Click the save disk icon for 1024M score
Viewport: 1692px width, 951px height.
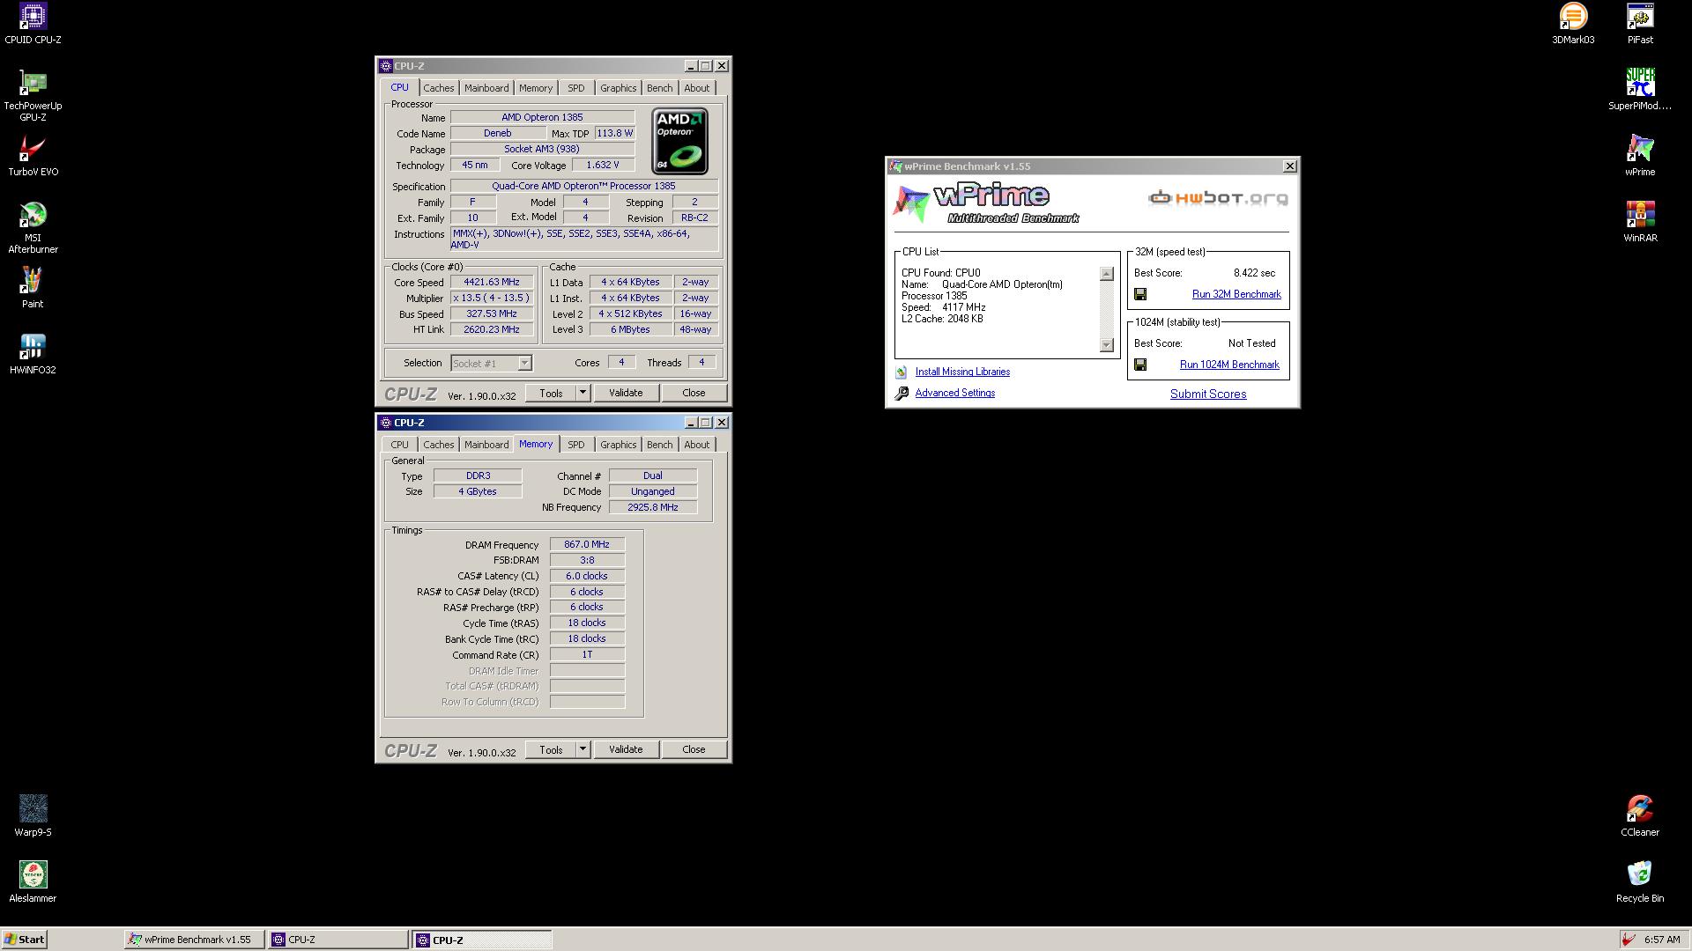(1140, 365)
